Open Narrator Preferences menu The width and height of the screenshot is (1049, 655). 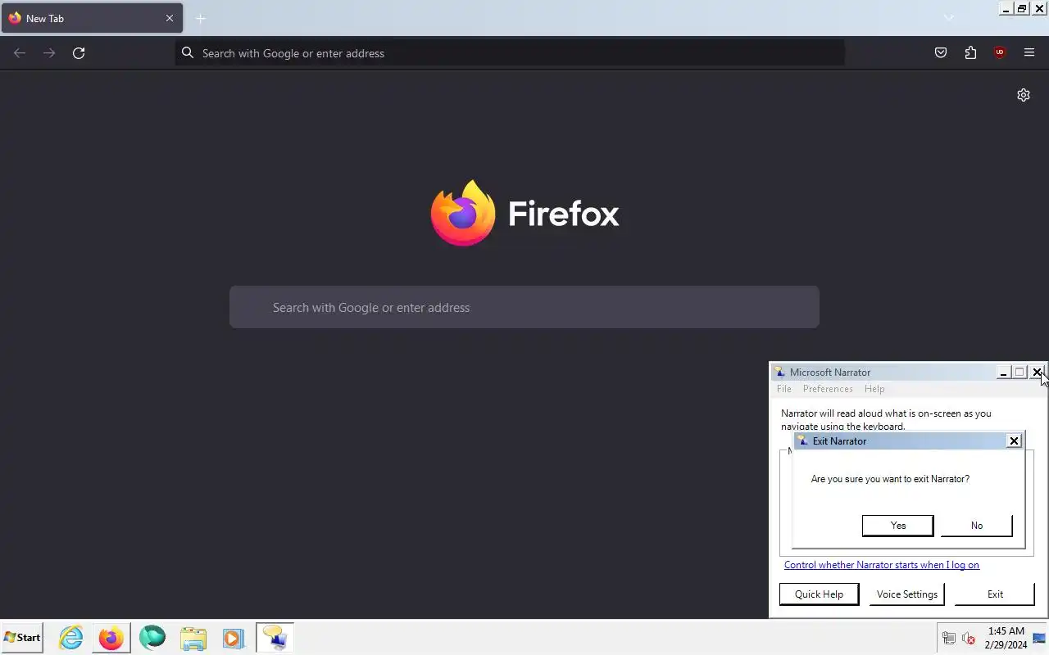[x=828, y=389]
